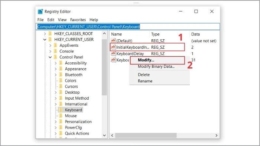
Task: Click the Keyboard folder icon
Action: tap(61, 110)
